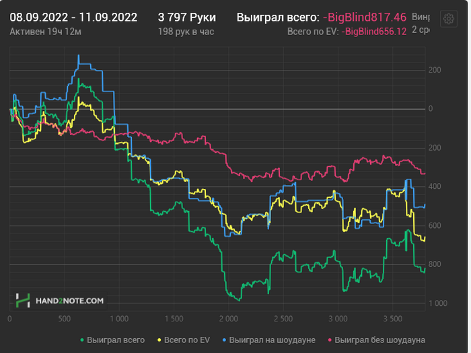Click the y-axis label '600'
Image resolution: width=471 pixels, height=353 pixels.
point(435,226)
